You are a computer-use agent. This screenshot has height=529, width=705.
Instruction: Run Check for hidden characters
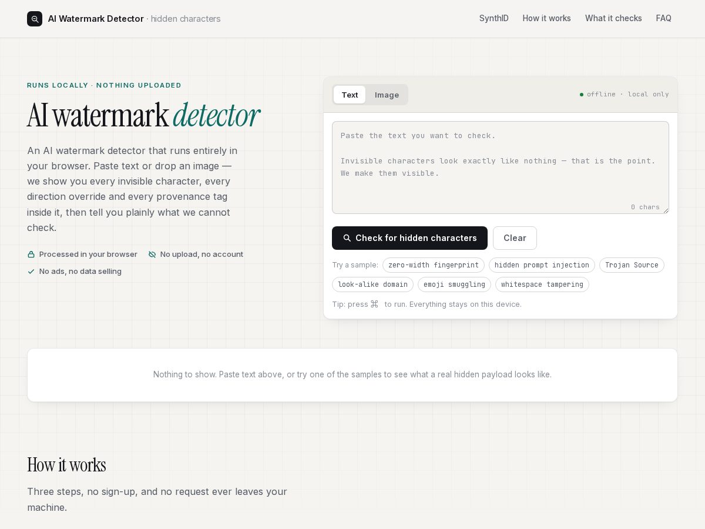tap(409, 238)
